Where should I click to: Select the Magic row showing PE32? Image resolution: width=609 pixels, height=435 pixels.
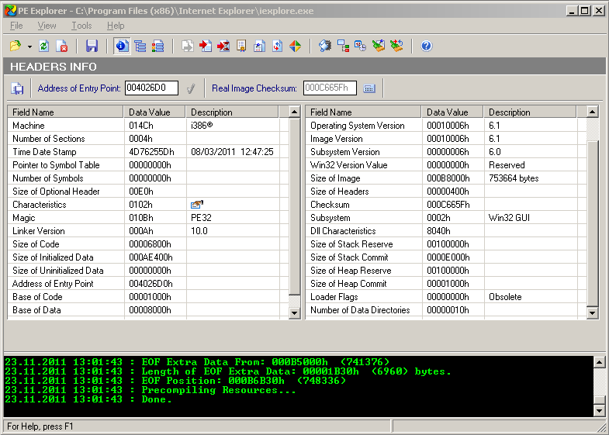(x=148, y=218)
